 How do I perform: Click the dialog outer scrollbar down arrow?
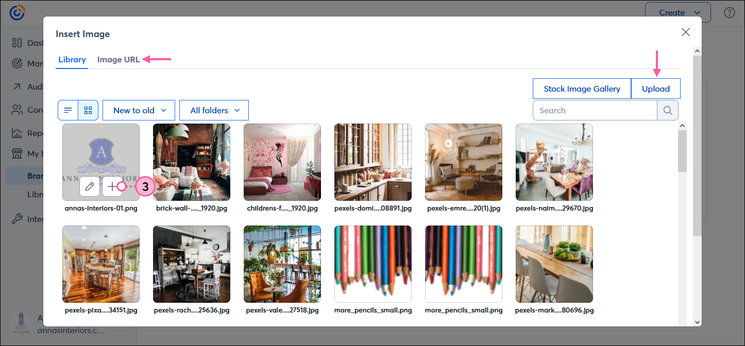[697, 322]
